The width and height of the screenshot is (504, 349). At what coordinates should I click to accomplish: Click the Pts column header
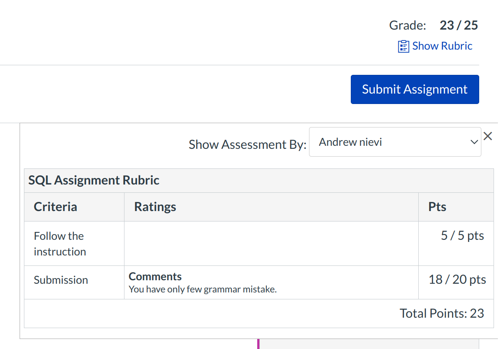[x=437, y=207]
